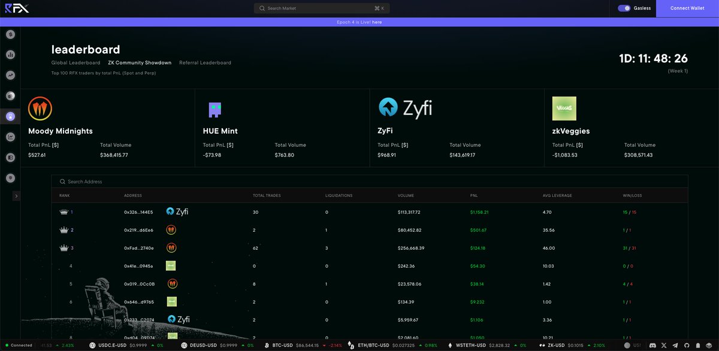Open the Discord icon in the status bar

pos(653,345)
